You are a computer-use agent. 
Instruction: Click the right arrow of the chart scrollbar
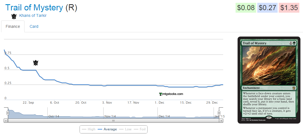click(221, 121)
